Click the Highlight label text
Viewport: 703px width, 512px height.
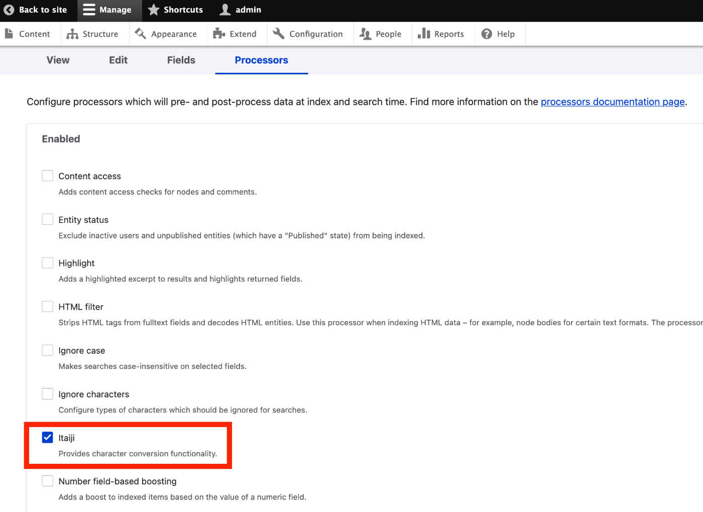(76, 264)
